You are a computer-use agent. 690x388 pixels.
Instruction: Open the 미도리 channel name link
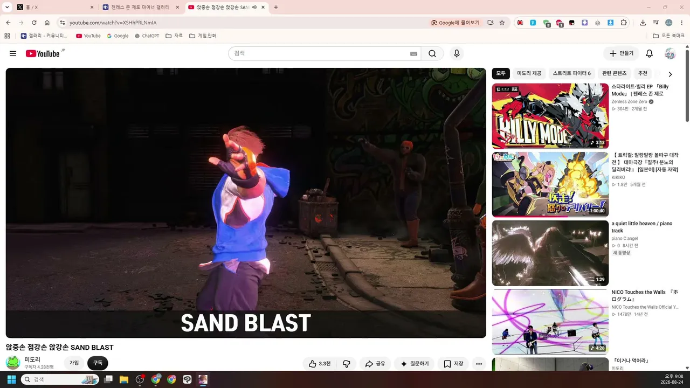(x=32, y=359)
